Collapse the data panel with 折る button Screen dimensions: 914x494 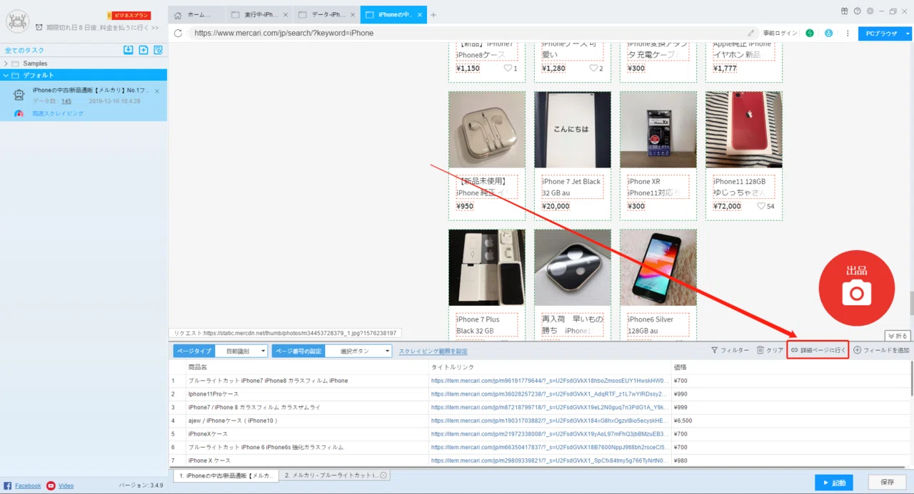(x=898, y=336)
